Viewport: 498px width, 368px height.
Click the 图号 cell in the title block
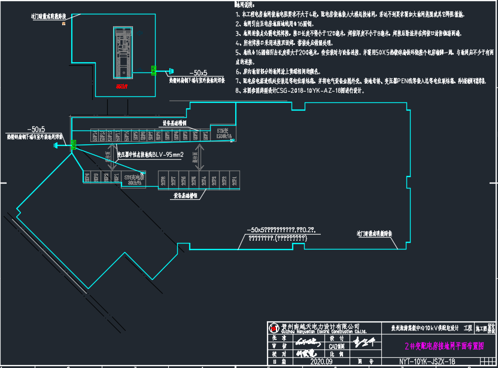365,361
